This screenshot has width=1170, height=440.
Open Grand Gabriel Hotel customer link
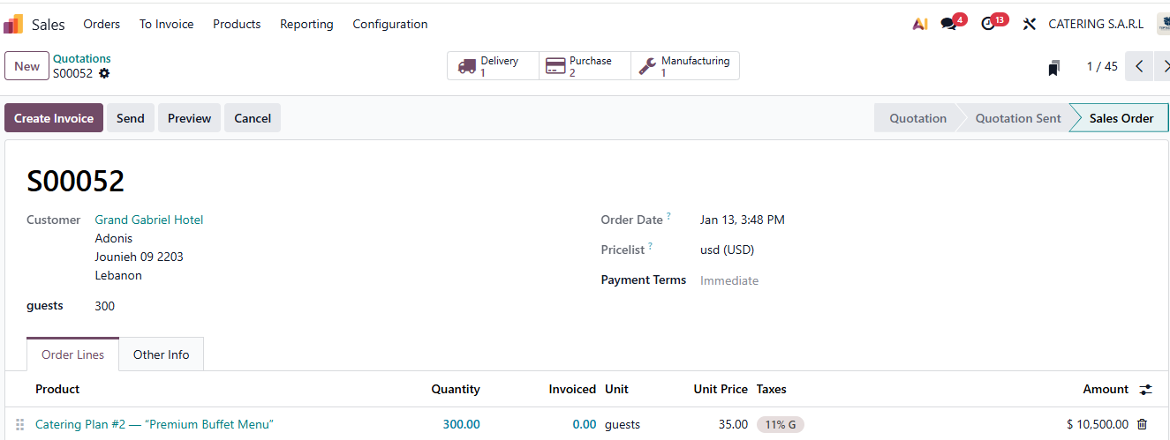148,220
